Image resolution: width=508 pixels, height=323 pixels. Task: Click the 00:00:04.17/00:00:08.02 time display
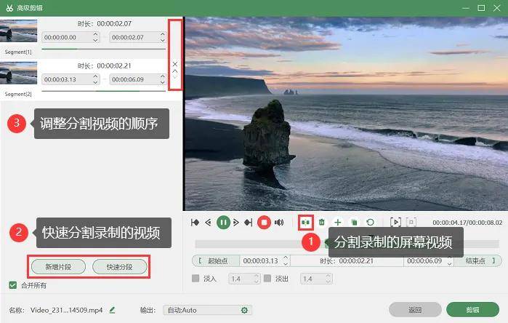[x=467, y=223]
